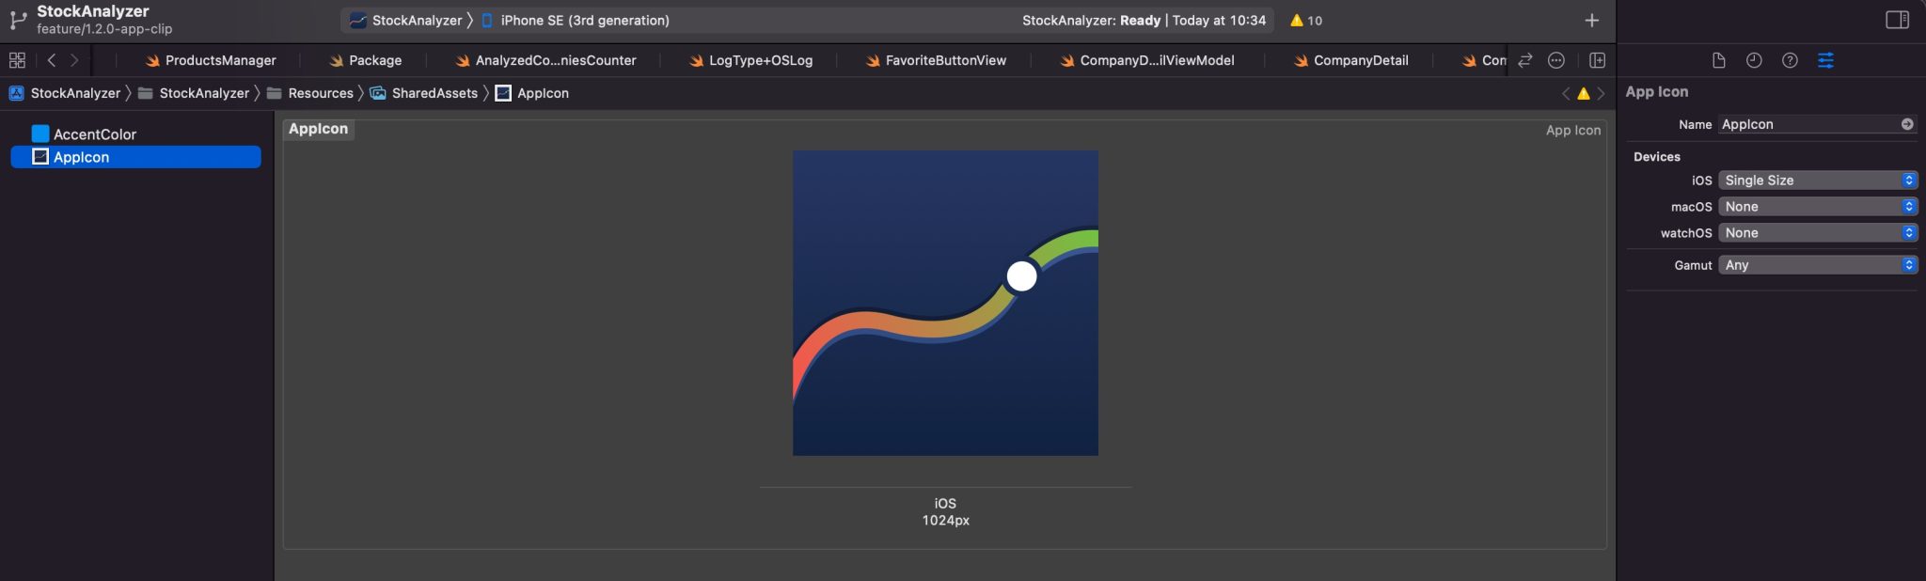Open the watchOS None dropdown
The height and width of the screenshot is (581, 1926).
click(x=1818, y=233)
